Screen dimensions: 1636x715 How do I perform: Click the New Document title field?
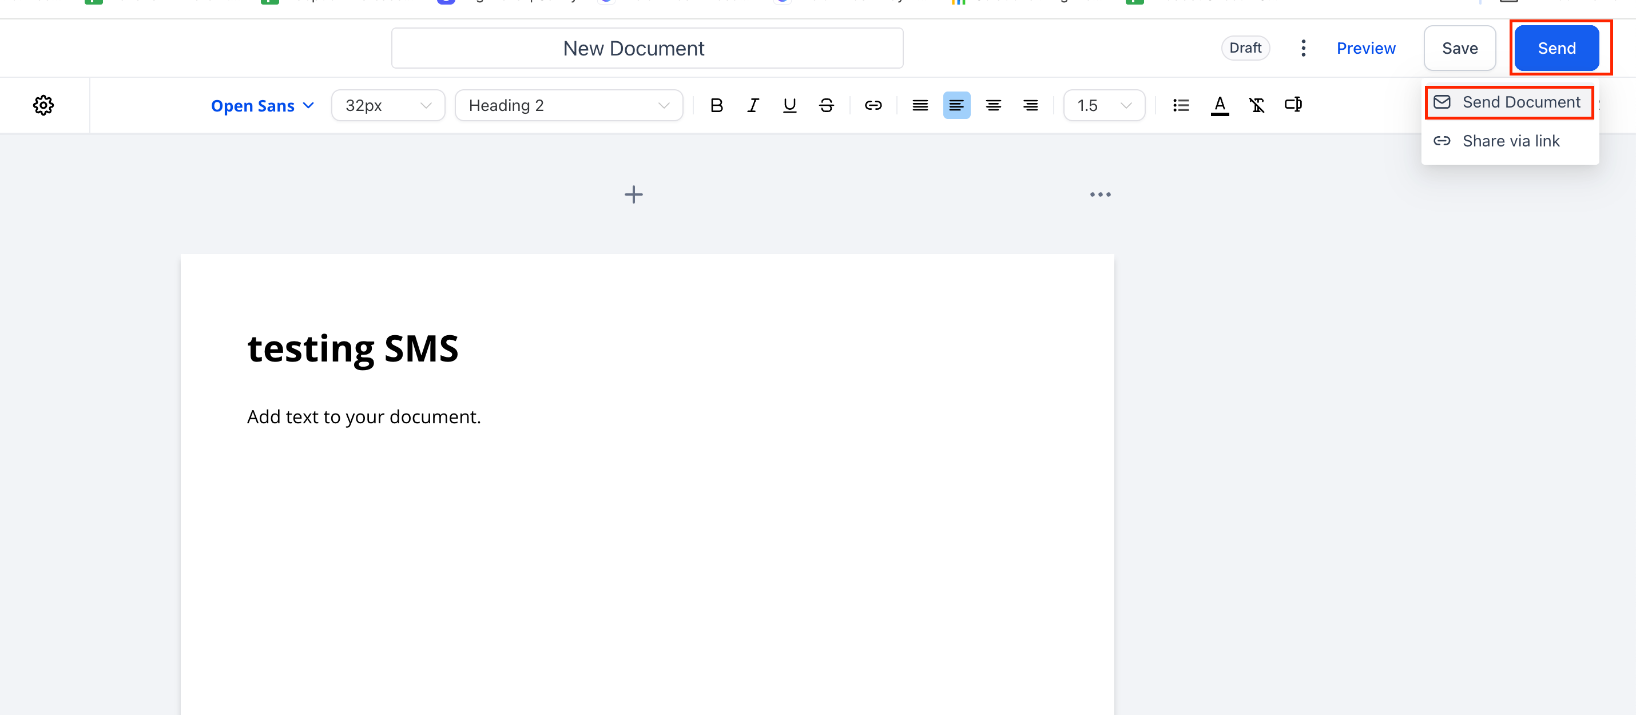[646, 48]
